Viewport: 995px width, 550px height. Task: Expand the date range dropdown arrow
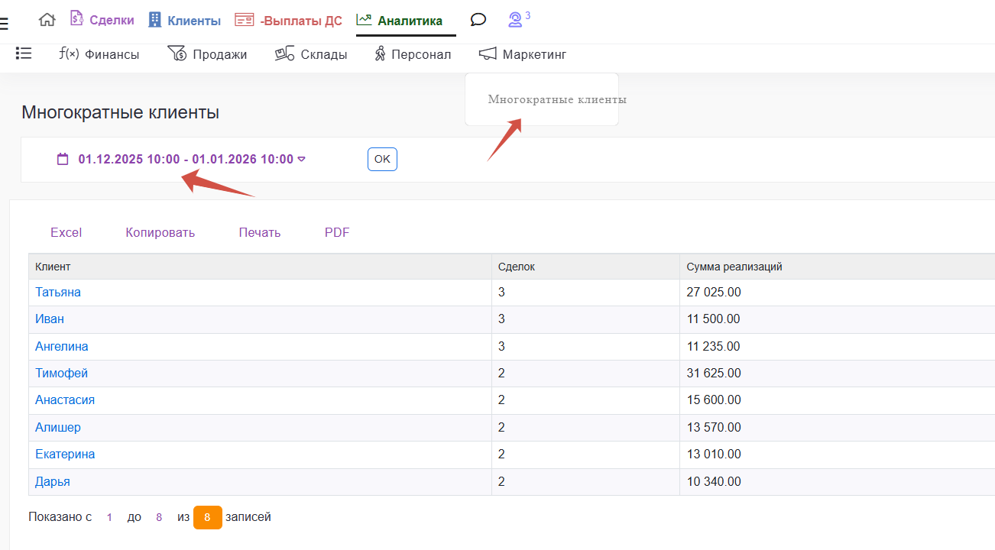[x=302, y=160]
